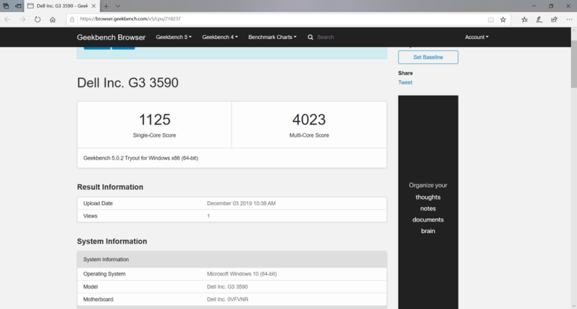Open browser settings and more menu

coord(569,19)
